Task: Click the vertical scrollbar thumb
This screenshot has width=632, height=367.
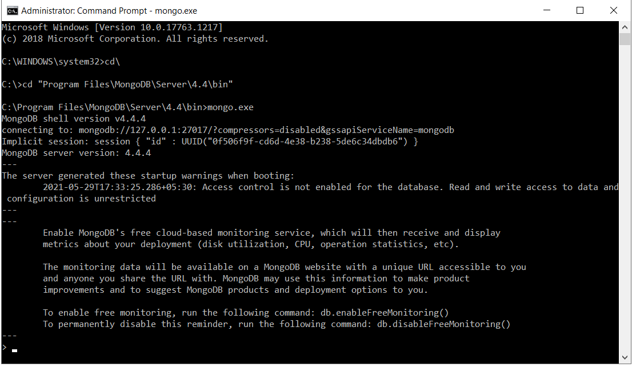Action: (x=625, y=39)
